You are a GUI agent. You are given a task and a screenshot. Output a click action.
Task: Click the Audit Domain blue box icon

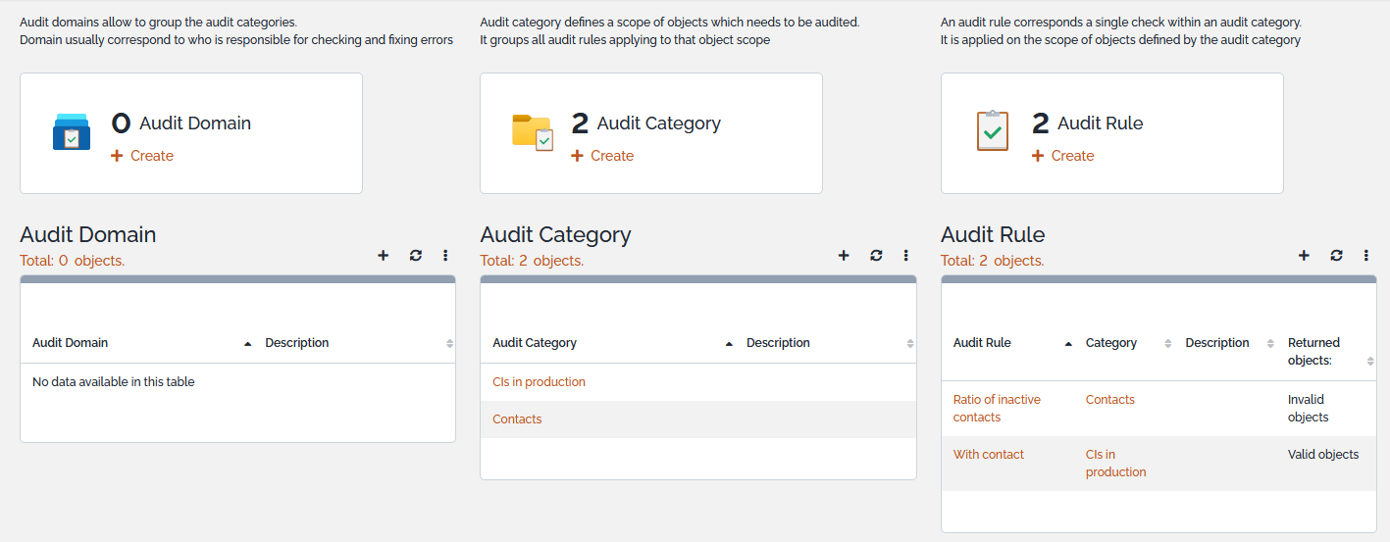click(x=72, y=132)
